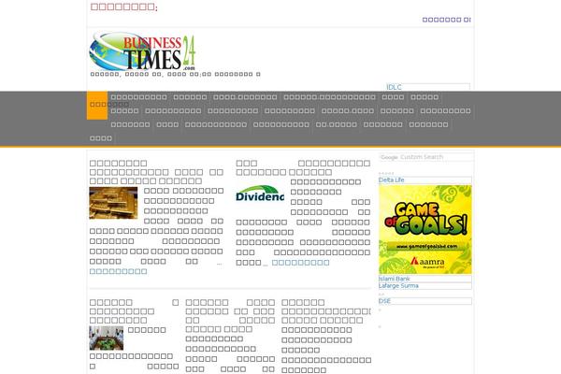Click the purple header link beside the date line
Image resolution: width=561 pixels, height=374 pixels.
pyautogui.click(x=446, y=20)
